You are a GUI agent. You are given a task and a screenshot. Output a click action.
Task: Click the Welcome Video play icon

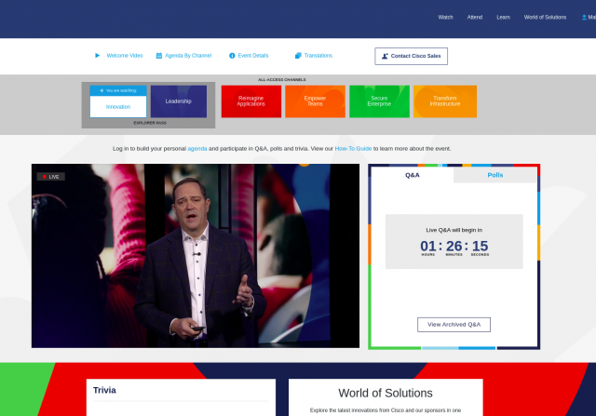[x=97, y=56]
